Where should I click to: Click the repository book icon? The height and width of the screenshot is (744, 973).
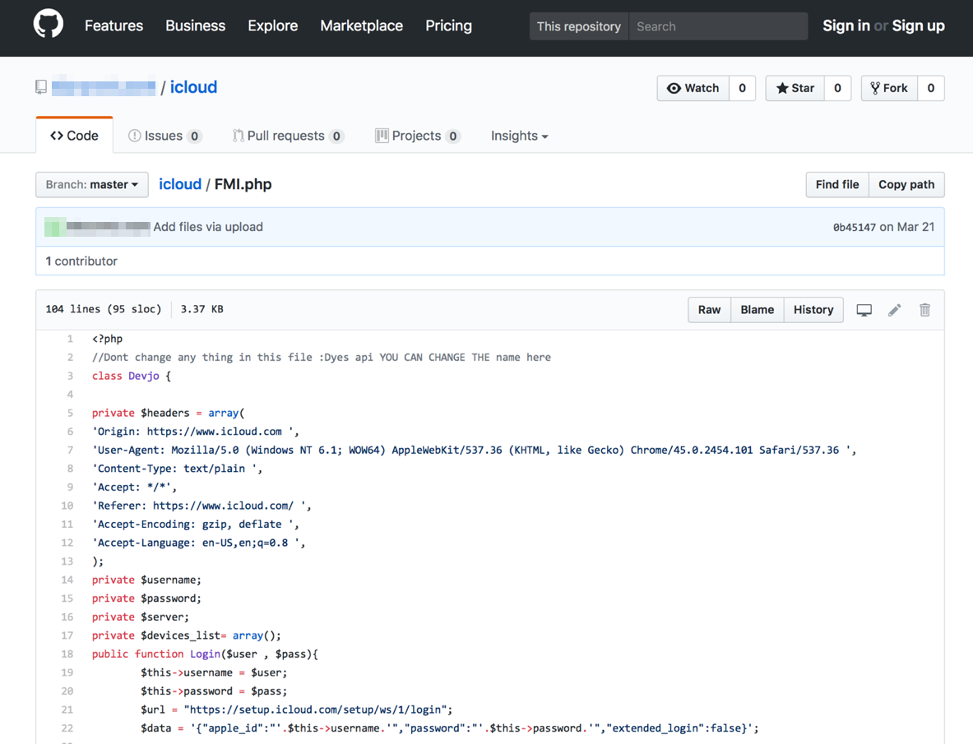tap(41, 87)
